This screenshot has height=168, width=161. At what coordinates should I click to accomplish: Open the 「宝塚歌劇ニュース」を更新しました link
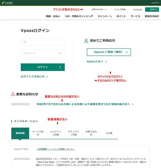(x=56, y=149)
